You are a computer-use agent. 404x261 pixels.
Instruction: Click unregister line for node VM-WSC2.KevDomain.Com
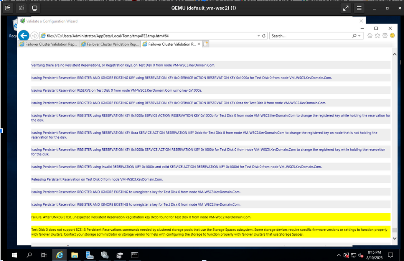click(x=211, y=204)
